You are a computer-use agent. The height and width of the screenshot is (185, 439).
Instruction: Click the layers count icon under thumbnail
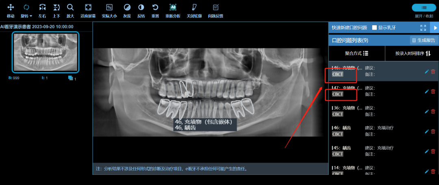point(71,78)
